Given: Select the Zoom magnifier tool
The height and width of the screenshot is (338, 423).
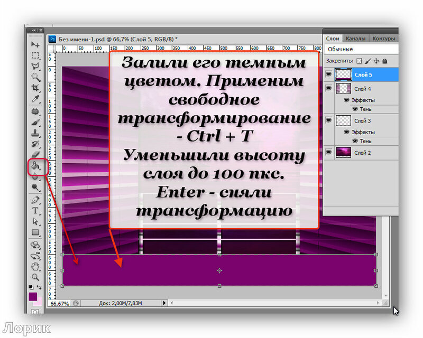Looking at the screenshot, I should point(35,277).
